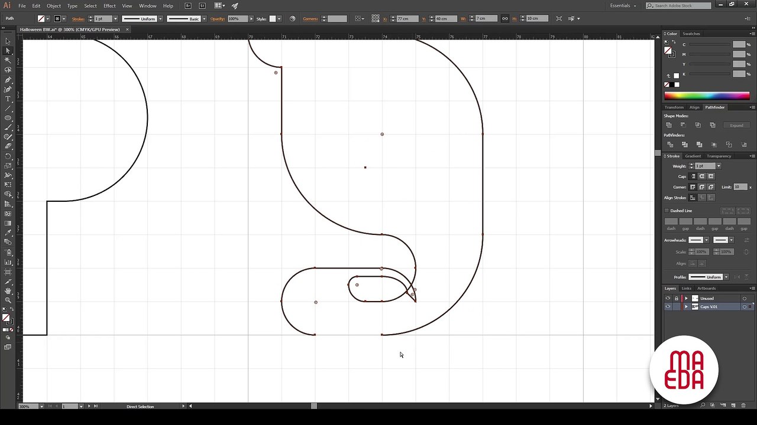
Task: Select the Selection tool in the toolbox
Action: (8, 41)
